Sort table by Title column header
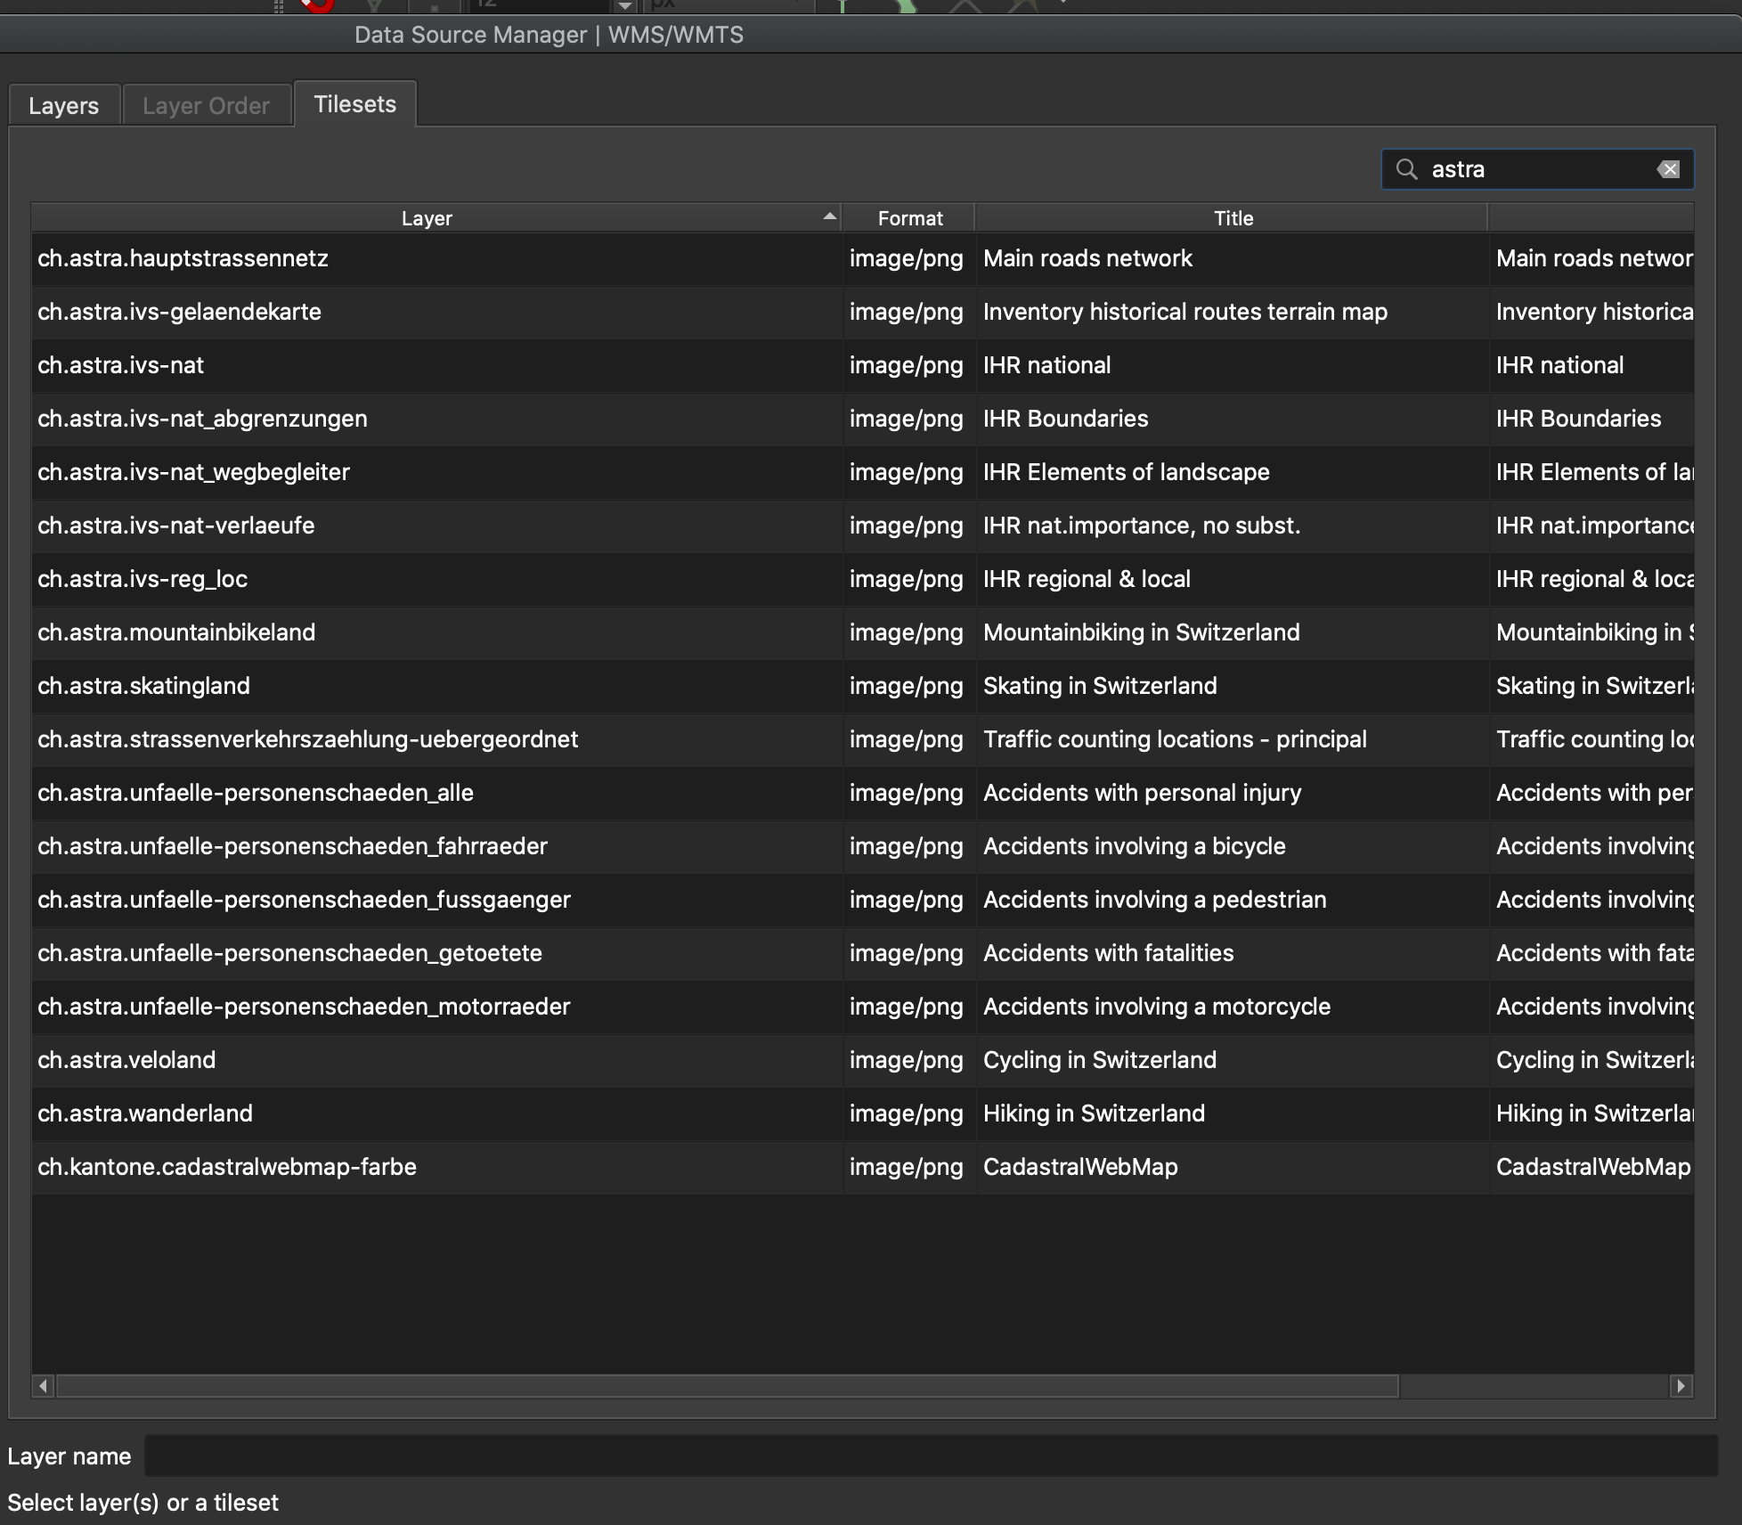Viewport: 1742px width, 1525px height. click(x=1233, y=218)
